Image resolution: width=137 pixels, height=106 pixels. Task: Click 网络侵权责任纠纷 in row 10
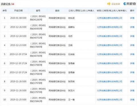coord(57,100)
